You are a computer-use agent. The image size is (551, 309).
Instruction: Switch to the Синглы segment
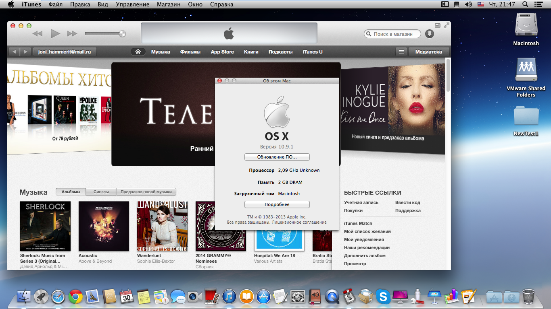coord(101,192)
